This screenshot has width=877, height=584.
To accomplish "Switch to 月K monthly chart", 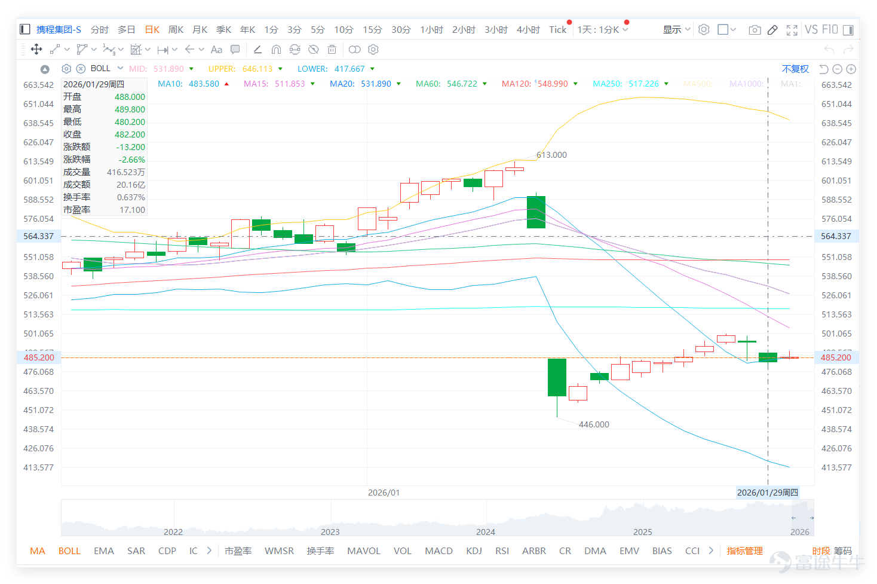I will point(200,29).
